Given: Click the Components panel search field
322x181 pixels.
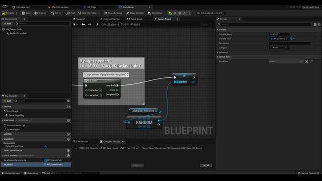Looking at the screenshot, I should [x=42, y=24].
